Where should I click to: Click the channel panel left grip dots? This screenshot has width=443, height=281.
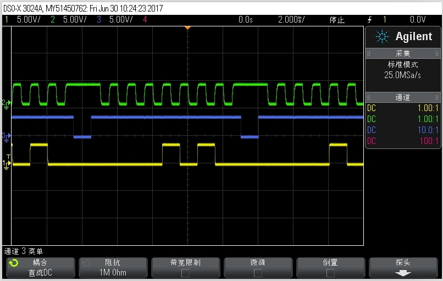pos(369,97)
